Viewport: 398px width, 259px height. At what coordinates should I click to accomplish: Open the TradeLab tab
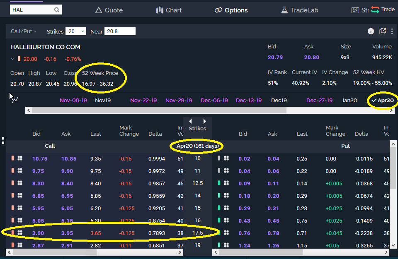pos(299,10)
